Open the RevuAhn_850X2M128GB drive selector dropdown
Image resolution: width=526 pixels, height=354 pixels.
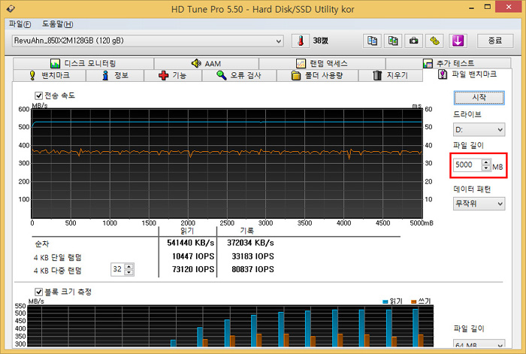147,41
